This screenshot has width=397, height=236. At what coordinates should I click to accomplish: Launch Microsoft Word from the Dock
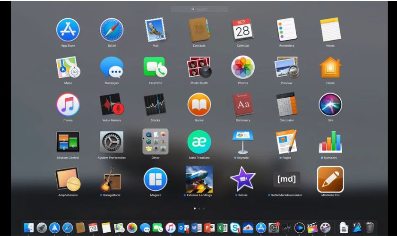(197, 228)
